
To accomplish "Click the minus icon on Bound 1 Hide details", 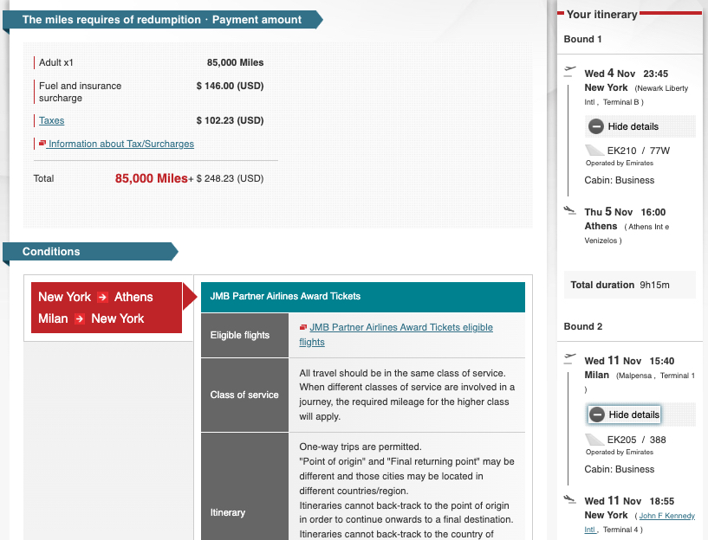I will tap(596, 127).
